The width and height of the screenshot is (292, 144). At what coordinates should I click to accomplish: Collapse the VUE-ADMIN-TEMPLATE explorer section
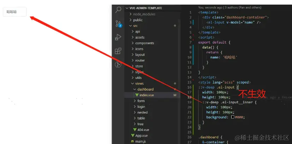point(127,8)
